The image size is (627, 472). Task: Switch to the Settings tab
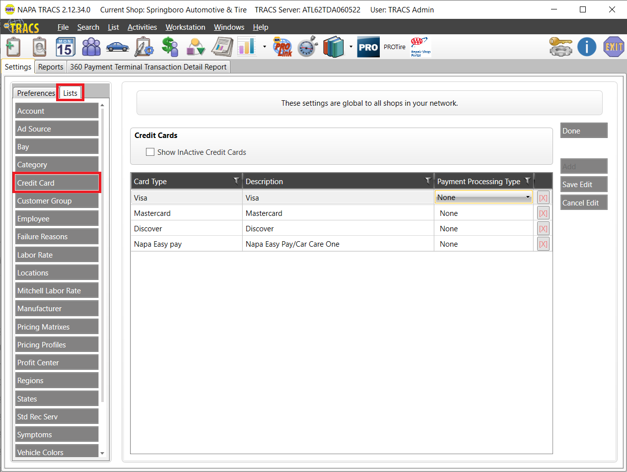click(x=18, y=67)
